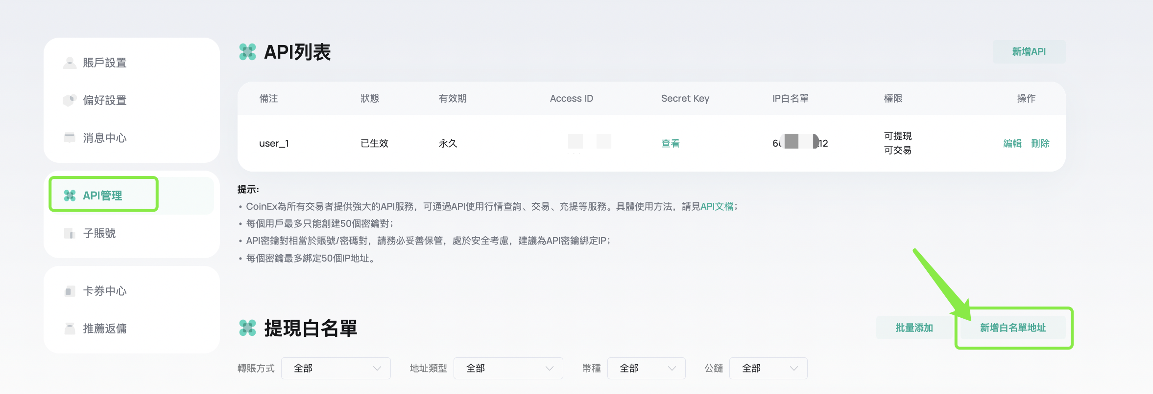Open the 公鏈 chain dropdown
The width and height of the screenshot is (1153, 394).
(x=768, y=368)
